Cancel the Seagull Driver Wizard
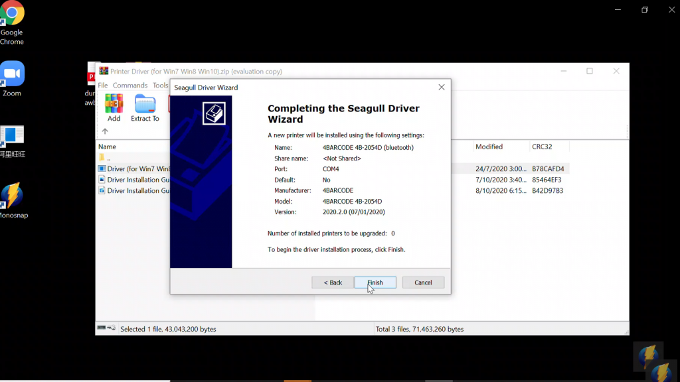 click(x=423, y=283)
